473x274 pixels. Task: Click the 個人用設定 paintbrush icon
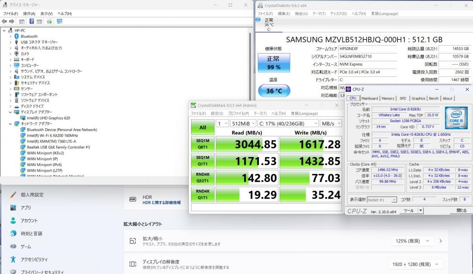pos(13,195)
